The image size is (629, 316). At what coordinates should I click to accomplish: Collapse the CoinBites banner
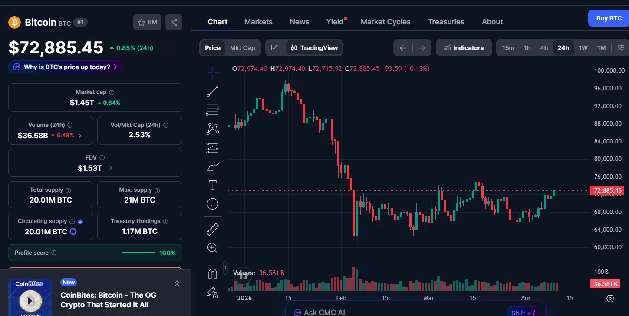(x=177, y=283)
